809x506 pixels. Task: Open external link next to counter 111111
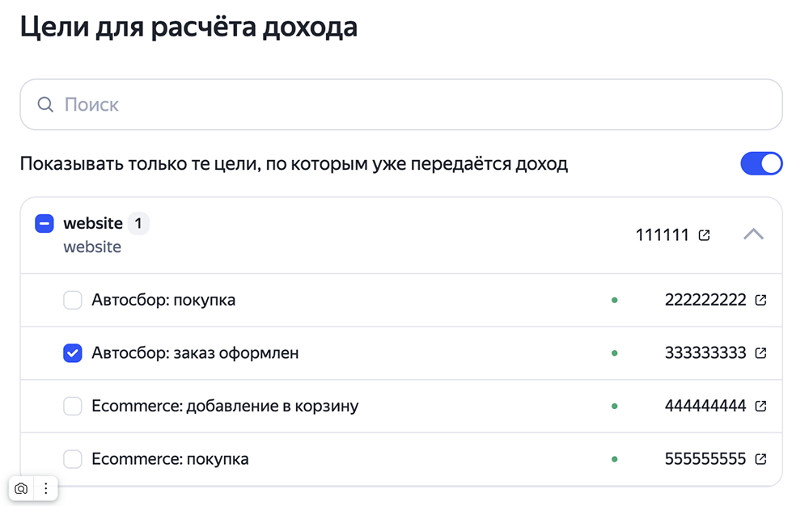click(x=705, y=235)
